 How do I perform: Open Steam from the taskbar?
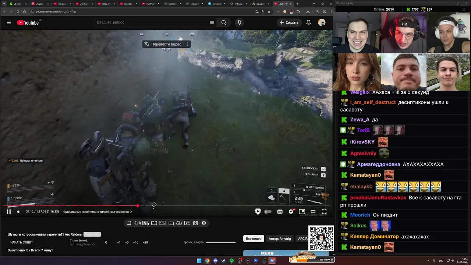(223, 261)
